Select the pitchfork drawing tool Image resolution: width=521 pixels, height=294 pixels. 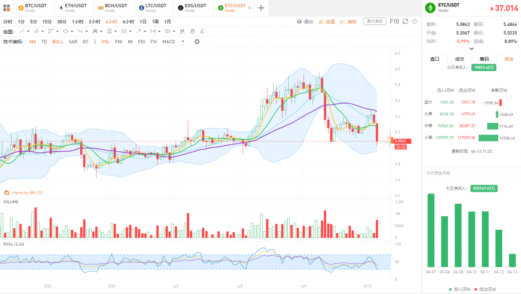click(x=95, y=31)
